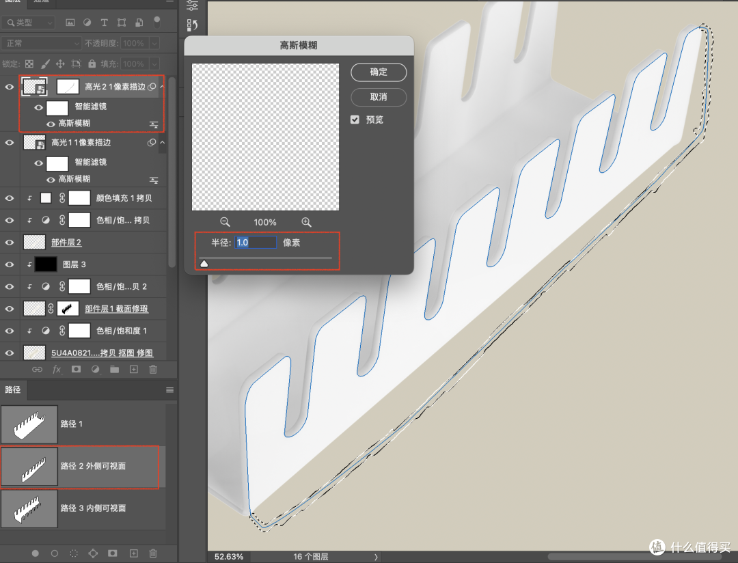Filter layers by adjustment layer icon
The image size is (738, 563).
[87, 22]
